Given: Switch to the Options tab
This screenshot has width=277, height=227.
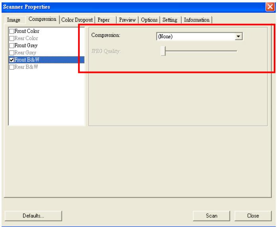Looking at the screenshot, I should coord(148,20).
